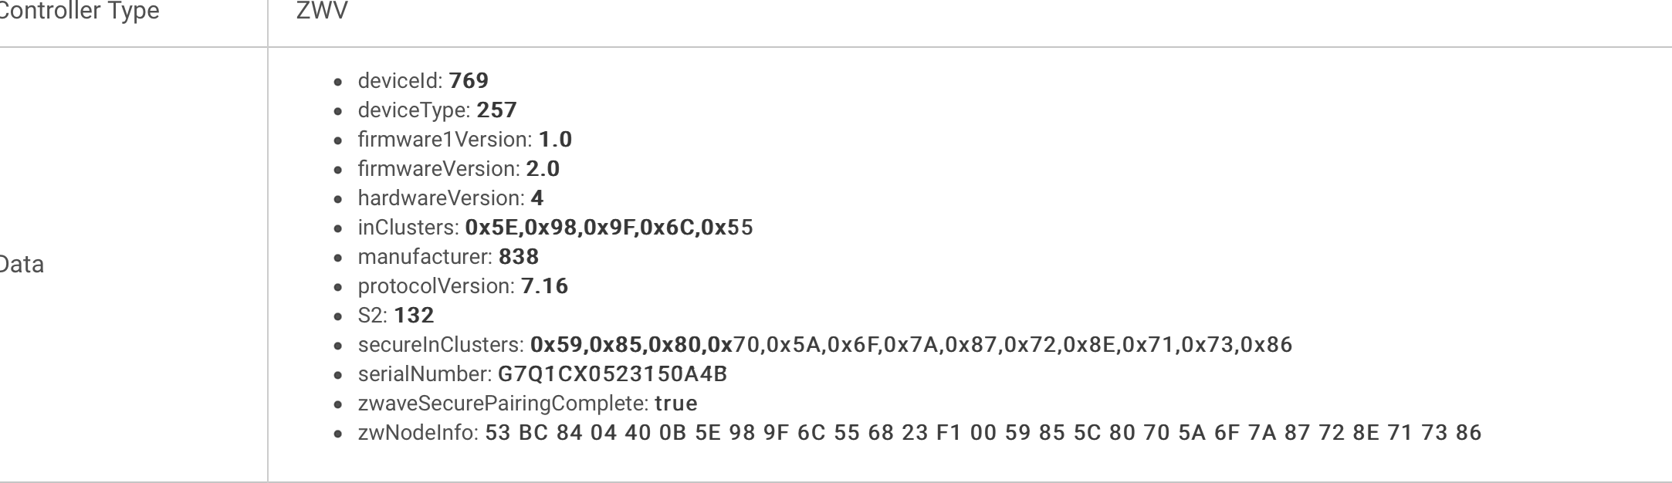The image size is (1672, 483).
Task: Click the deviceId value 769
Action: (469, 81)
